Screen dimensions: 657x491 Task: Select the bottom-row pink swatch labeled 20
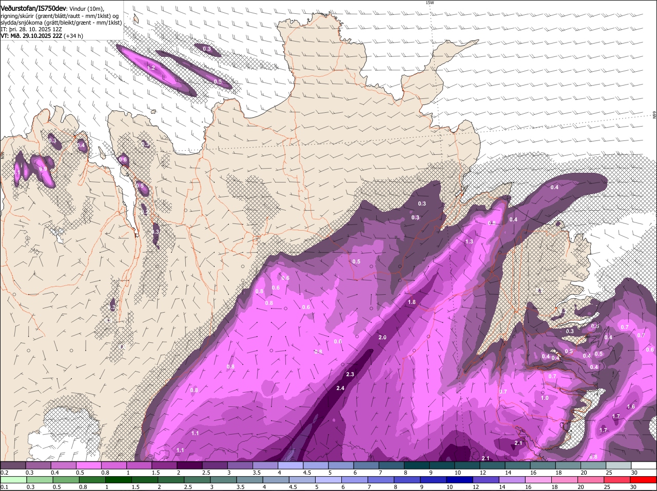pos(591,480)
